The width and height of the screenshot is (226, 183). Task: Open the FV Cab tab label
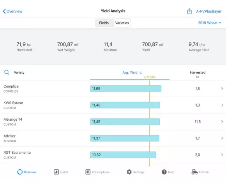pos(204,172)
